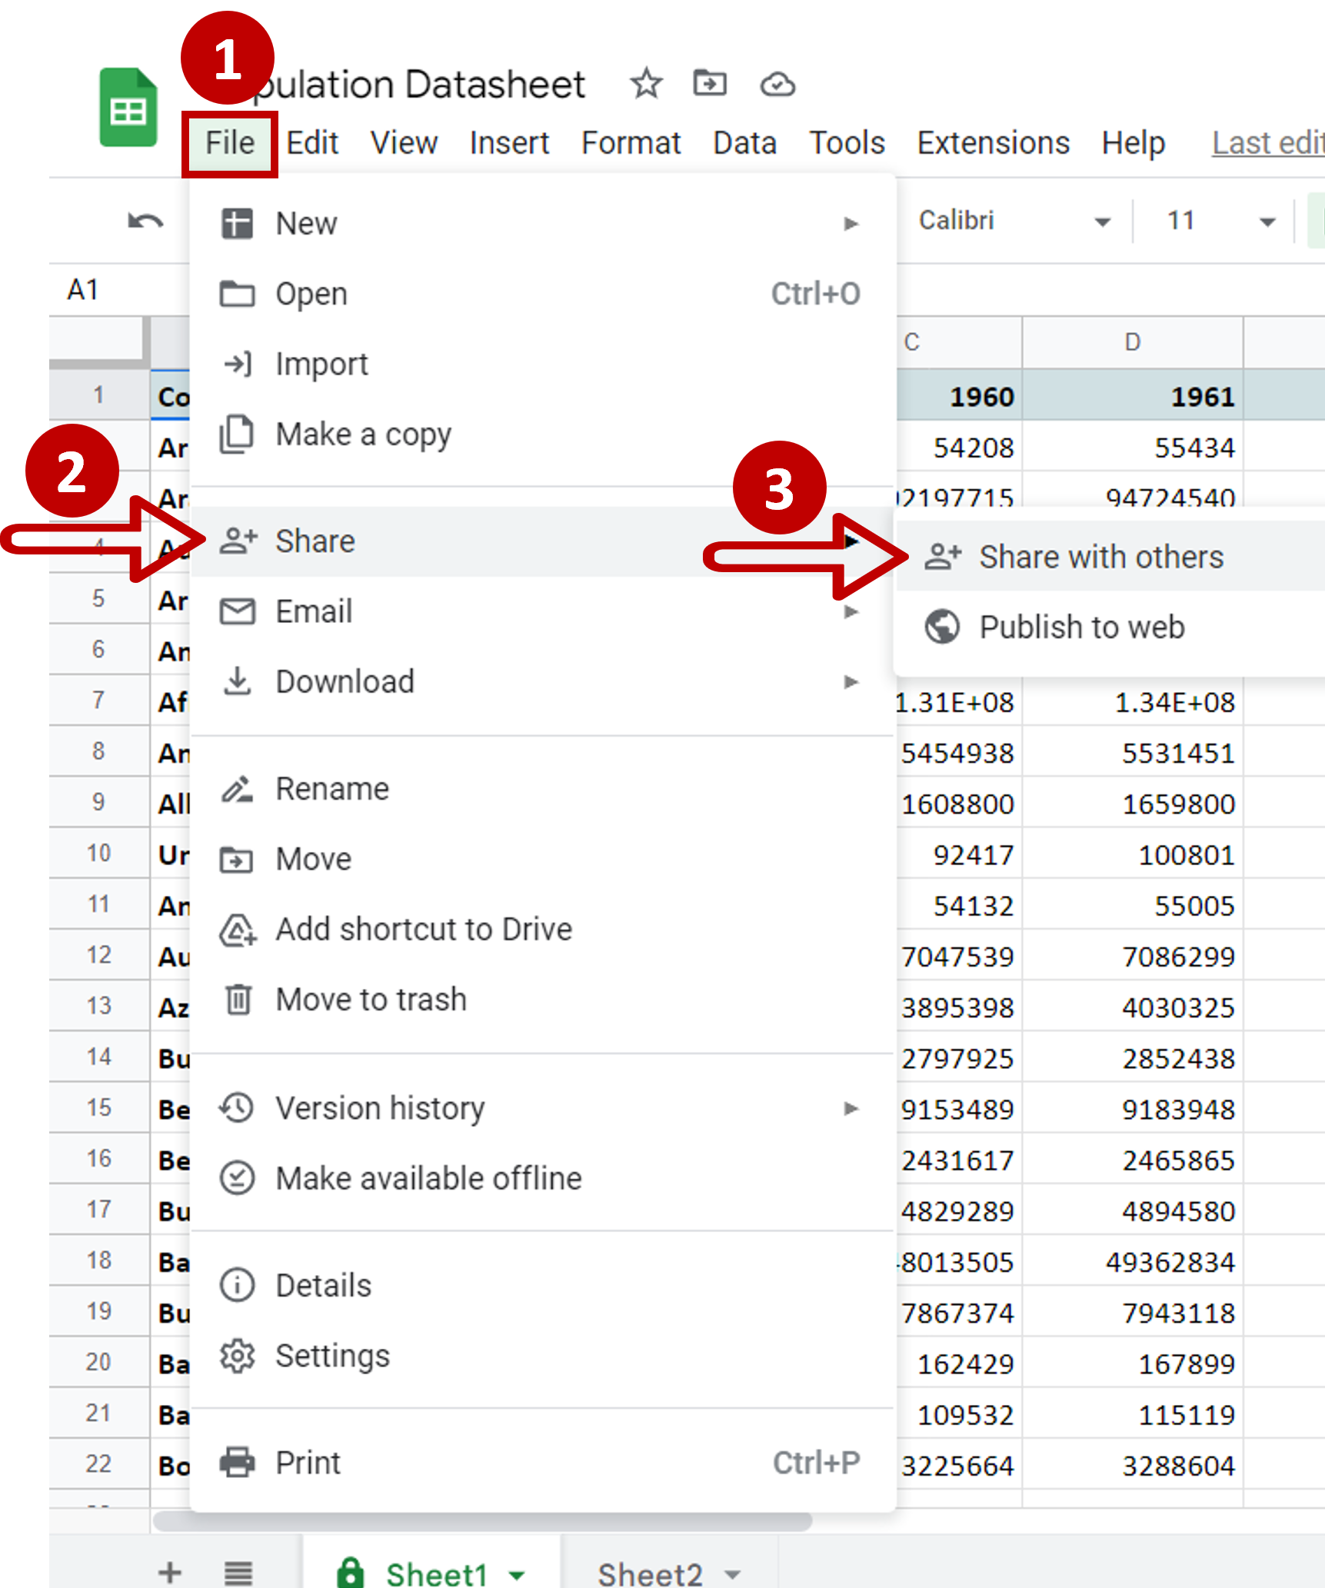Click the Publish to web globe icon
Image resolution: width=1325 pixels, height=1588 pixels.
coord(942,627)
